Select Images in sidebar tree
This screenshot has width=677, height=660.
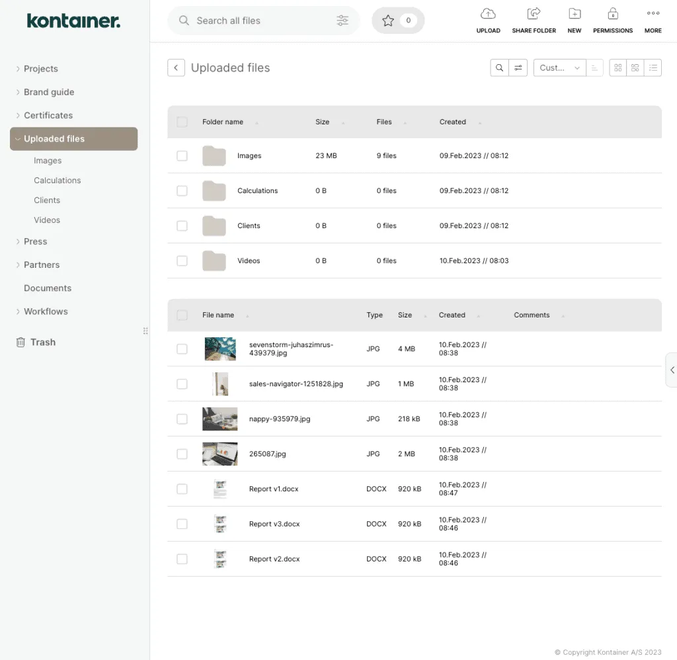click(x=48, y=160)
